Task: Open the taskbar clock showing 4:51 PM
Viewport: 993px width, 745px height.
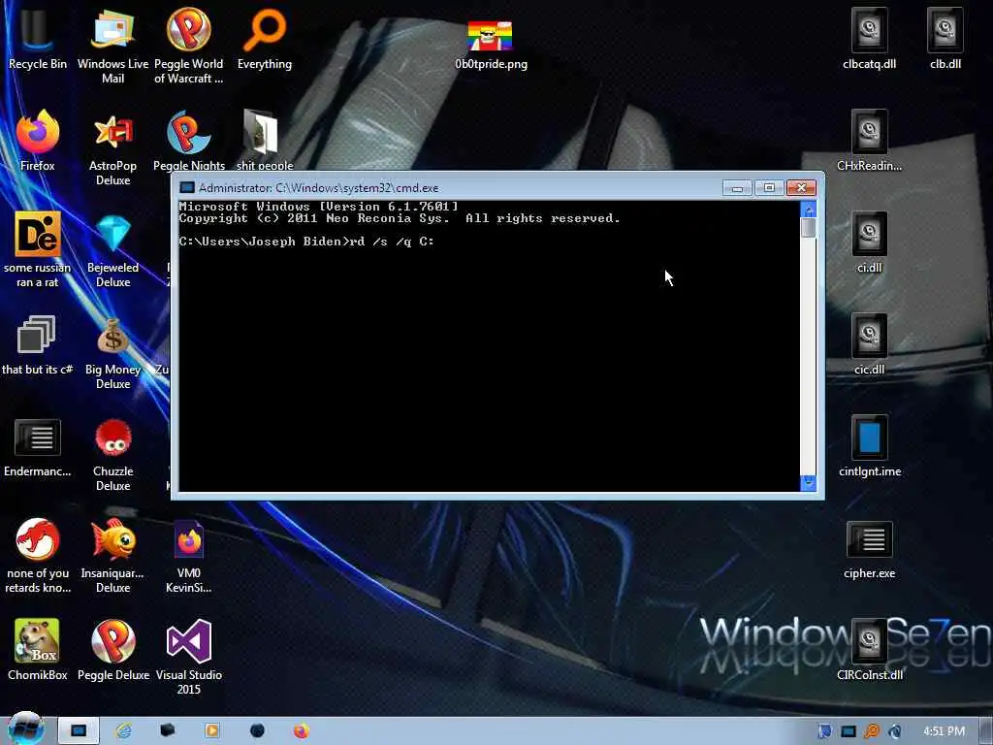Action: 944,731
